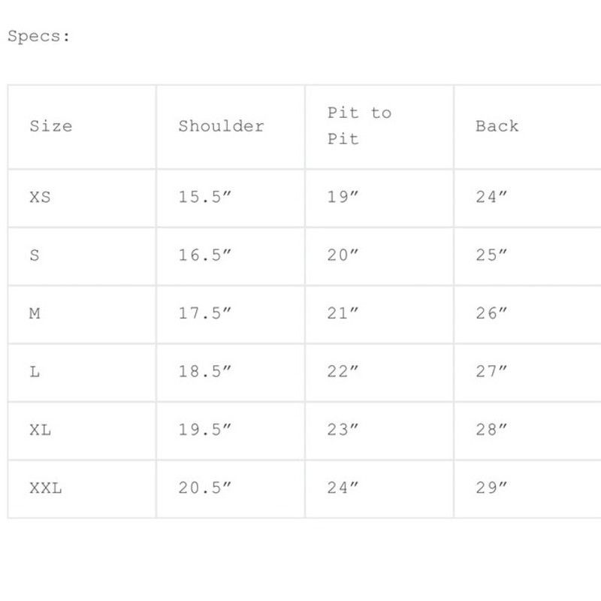Select the L size row label
This screenshot has width=601, height=601.
point(35,372)
